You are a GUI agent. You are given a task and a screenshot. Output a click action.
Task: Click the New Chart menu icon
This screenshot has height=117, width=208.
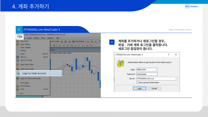(x=17, y=41)
